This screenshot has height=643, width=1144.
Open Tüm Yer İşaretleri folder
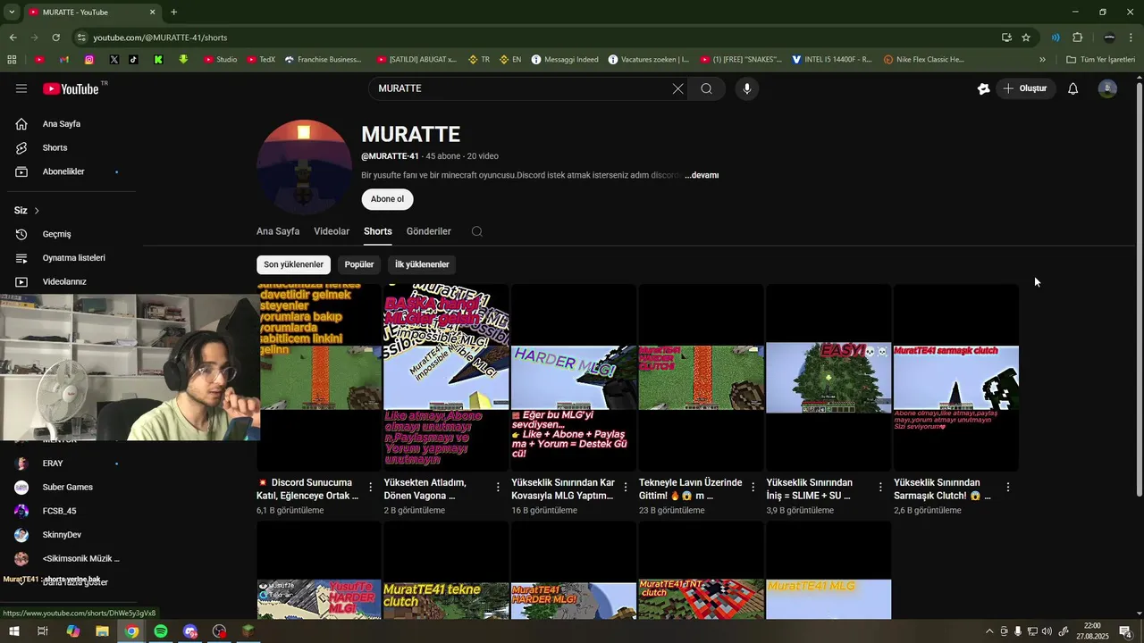pos(1100,60)
